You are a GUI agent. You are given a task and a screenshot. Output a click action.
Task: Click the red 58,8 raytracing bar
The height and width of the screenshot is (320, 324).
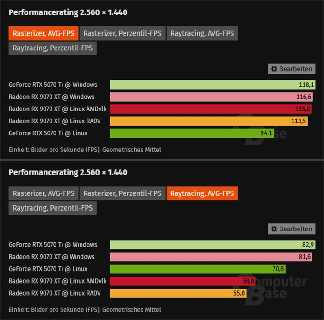pyautogui.click(x=183, y=281)
